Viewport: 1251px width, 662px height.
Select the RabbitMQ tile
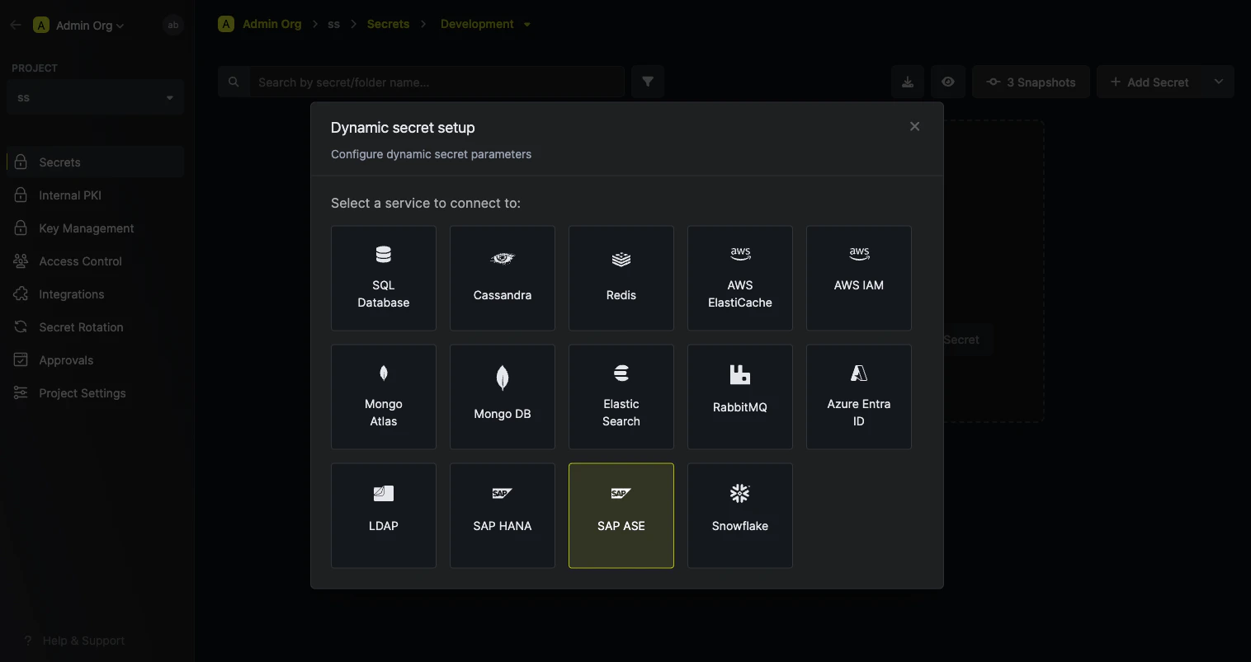click(x=740, y=397)
